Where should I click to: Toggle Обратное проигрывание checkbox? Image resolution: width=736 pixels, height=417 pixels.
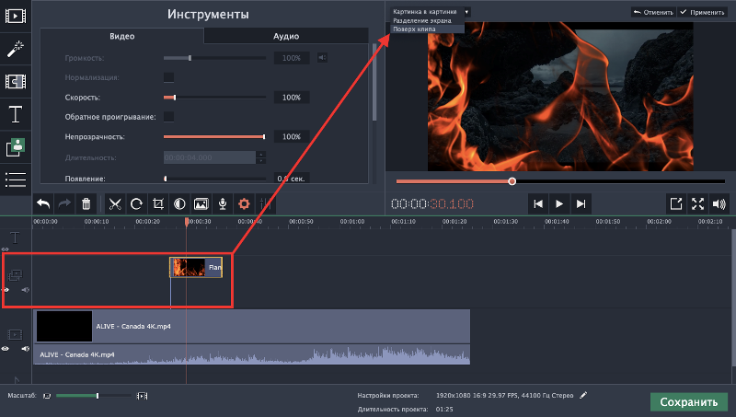[x=168, y=117]
